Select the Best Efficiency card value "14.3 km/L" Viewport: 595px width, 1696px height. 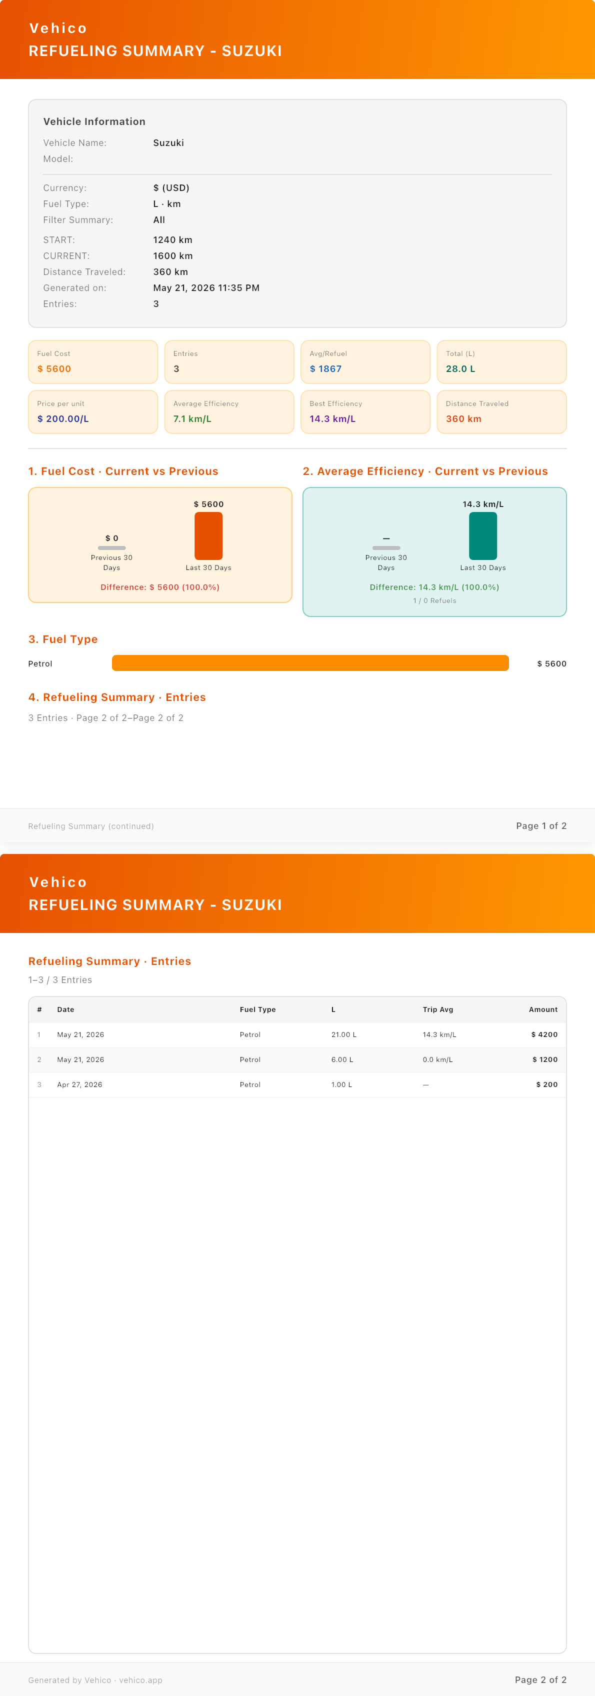[x=332, y=418]
